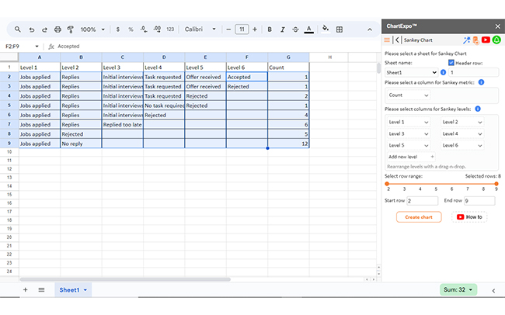Click the orange document icon in ChartExpo
The height and width of the screenshot is (315, 505).
tap(475, 40)
